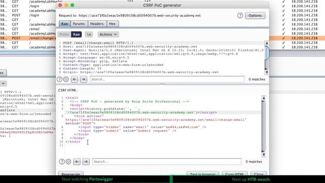Select the POST /login row in history
This screenshot has width=325, height=183.
pos(28,15)
